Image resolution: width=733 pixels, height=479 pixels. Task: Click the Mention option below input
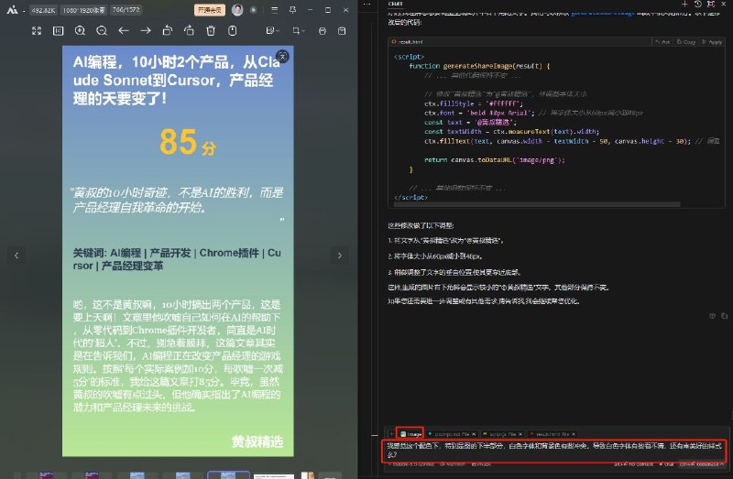(452, 464)
